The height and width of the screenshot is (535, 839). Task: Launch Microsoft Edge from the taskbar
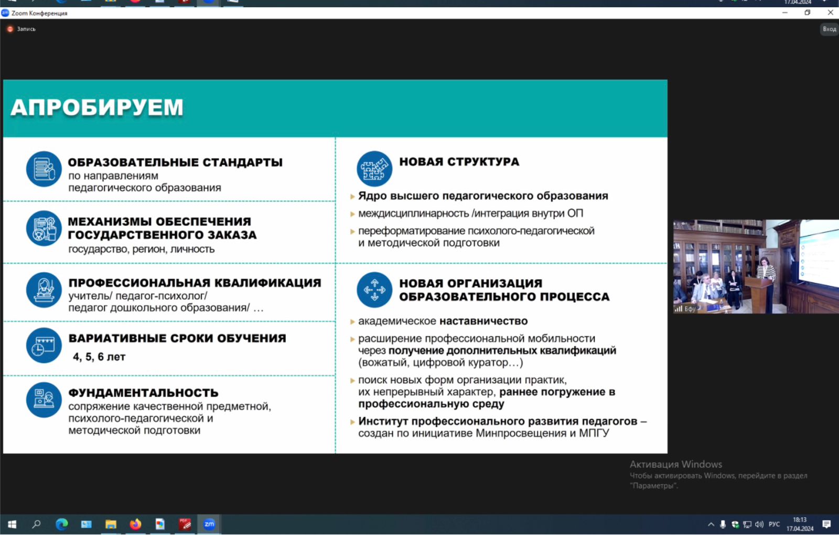61,524
